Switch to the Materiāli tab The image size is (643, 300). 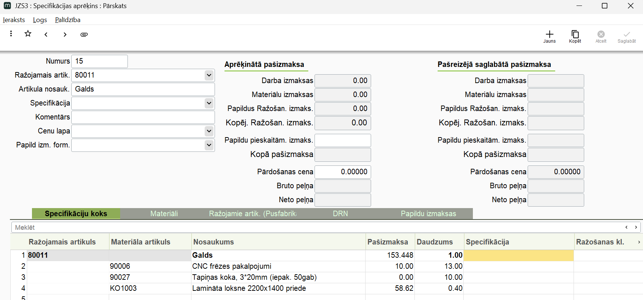click(164, 214)
